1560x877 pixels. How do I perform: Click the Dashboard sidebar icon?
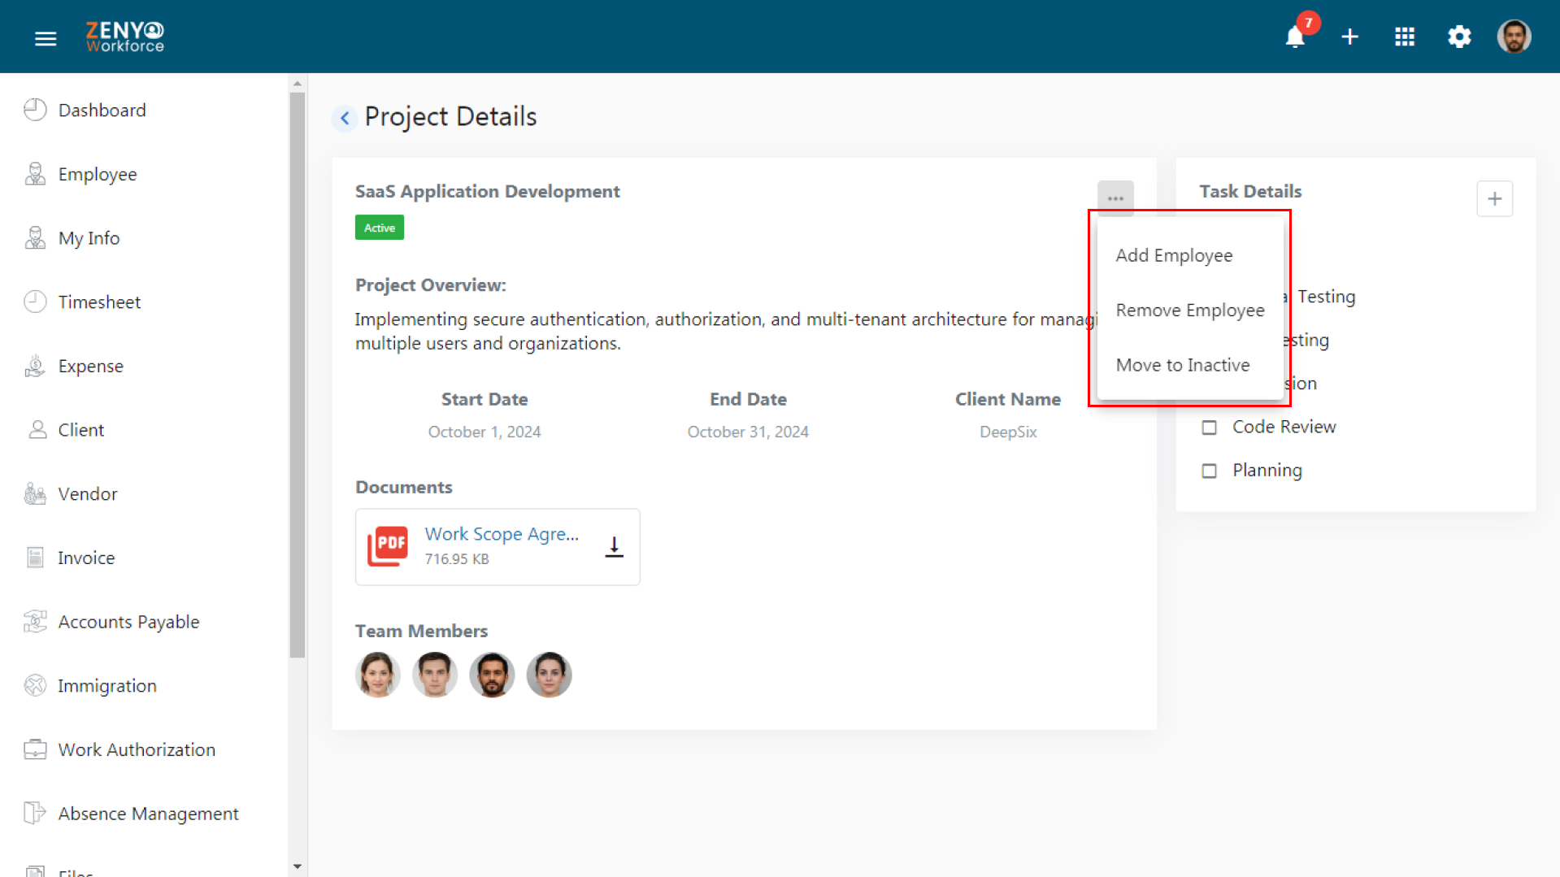[35, 110]
